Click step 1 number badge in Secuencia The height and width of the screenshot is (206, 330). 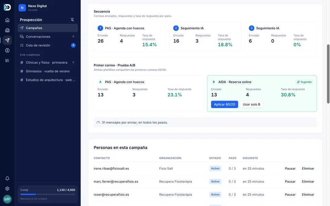(x=100, y=28)
